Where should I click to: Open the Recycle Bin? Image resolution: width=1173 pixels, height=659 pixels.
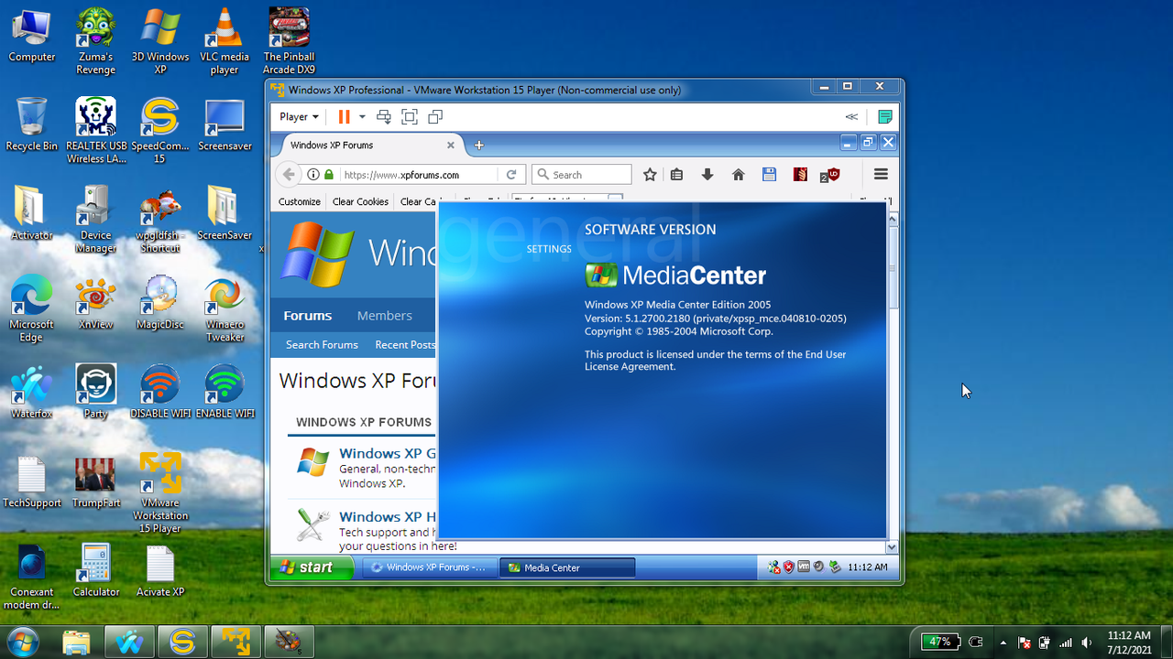[31, 124]
